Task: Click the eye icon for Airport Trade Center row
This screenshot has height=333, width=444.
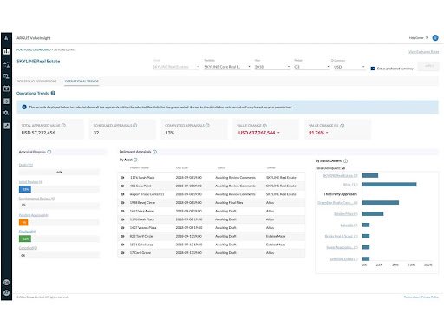Action: tap(122, 194)
